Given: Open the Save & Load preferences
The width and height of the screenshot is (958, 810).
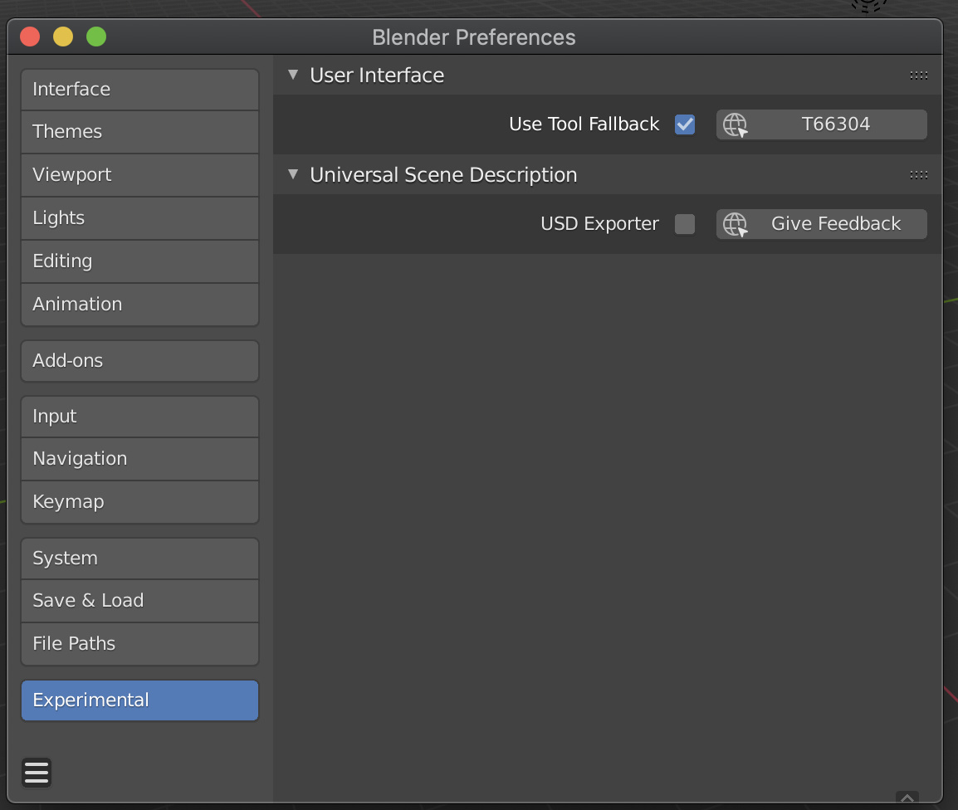Looking at the screenshot, I should click(x=139, y=600).
